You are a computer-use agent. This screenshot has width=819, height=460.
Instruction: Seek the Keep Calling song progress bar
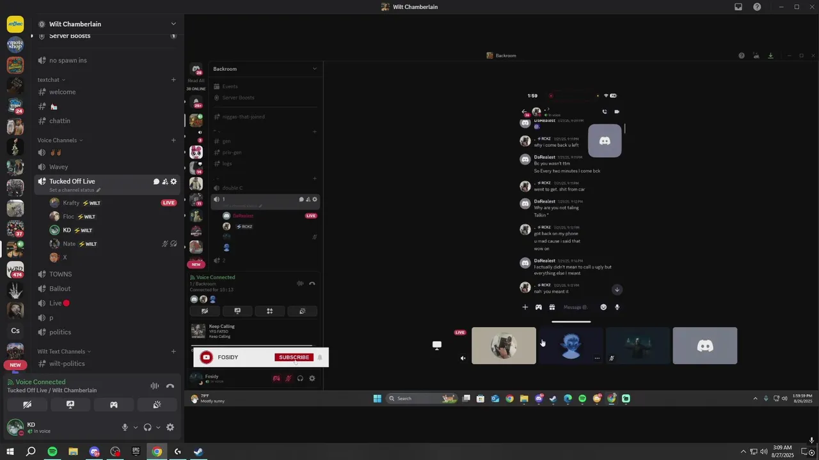pyautogui.click(x=253, y=345)
